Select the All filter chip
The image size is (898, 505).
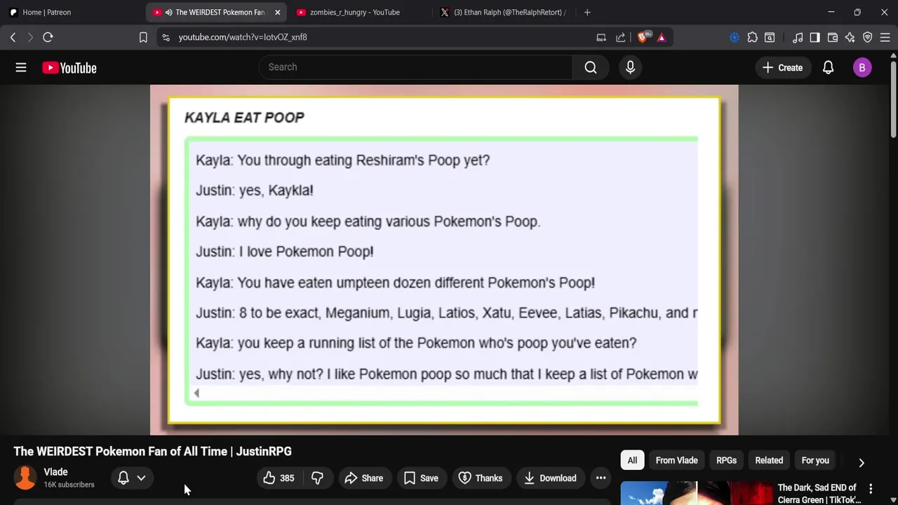tap(632, 460)
